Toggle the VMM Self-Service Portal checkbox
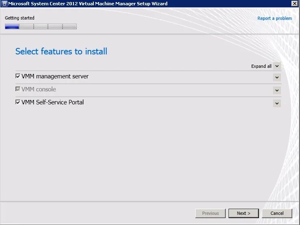This screenshot has height=225, width=300. click(18, 102)
